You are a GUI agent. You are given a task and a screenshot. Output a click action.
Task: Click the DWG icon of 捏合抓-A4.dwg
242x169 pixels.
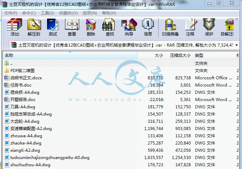coord(7,92)
